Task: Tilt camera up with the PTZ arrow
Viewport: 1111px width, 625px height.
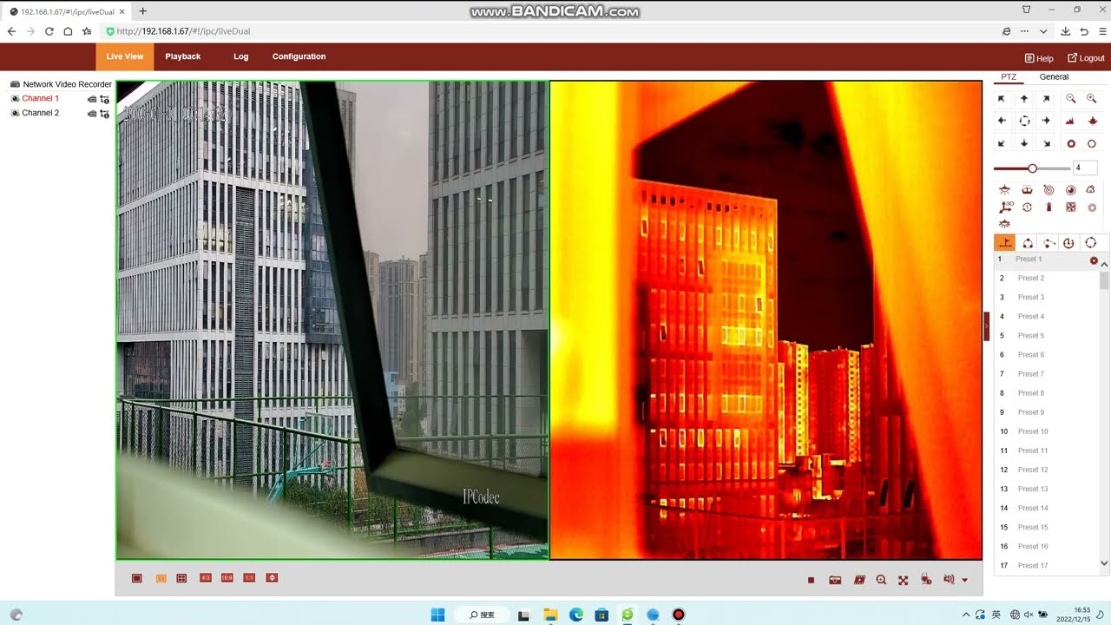Action: tap(1024, 99)
